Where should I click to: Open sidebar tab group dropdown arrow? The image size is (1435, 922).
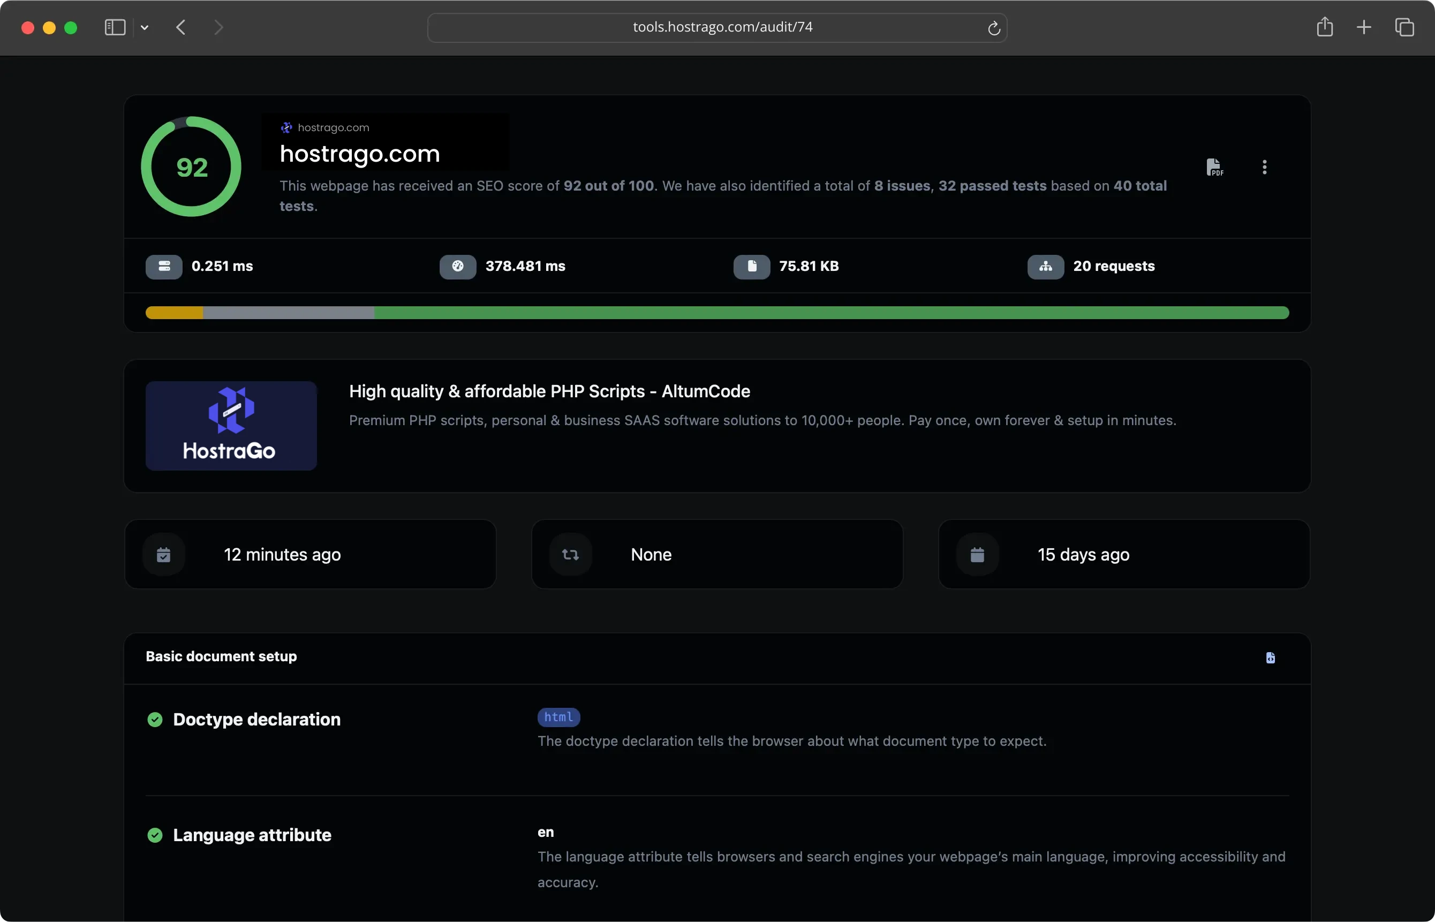point(144,27)
